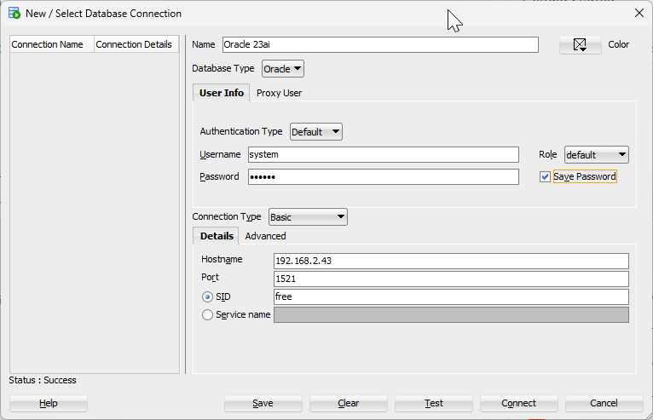Click the connection Name input field
653x420 pixels.
[380, 44]
